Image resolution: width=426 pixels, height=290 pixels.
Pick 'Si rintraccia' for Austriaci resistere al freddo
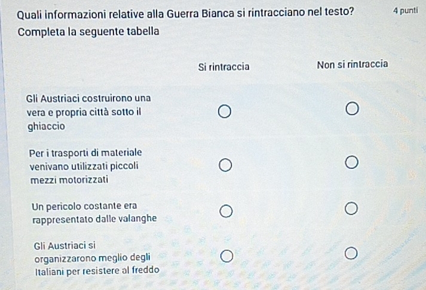pyautogui.click(x=225, y=256)
